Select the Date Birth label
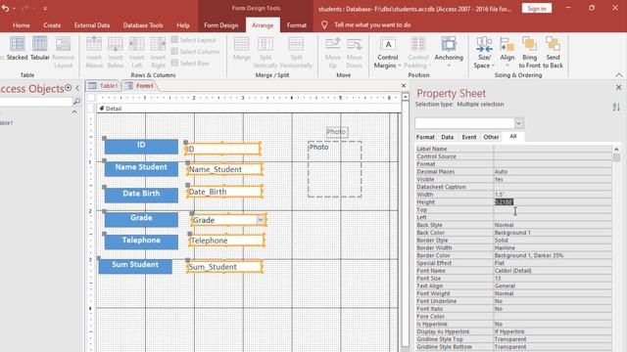Image resolution: width=627 pixels, height=352 pixels. pyautogui.click(x=141, y=195)
